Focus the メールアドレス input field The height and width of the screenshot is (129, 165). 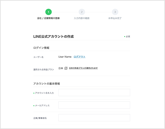94,105
